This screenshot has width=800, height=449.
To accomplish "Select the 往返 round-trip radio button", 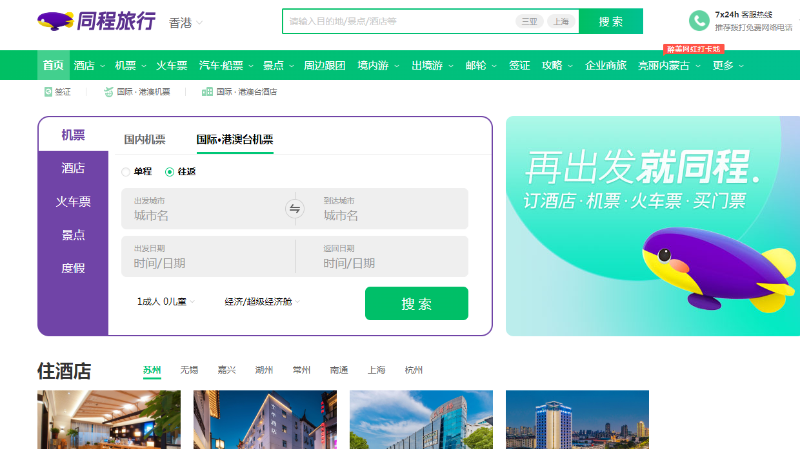I will coord(169,172).
